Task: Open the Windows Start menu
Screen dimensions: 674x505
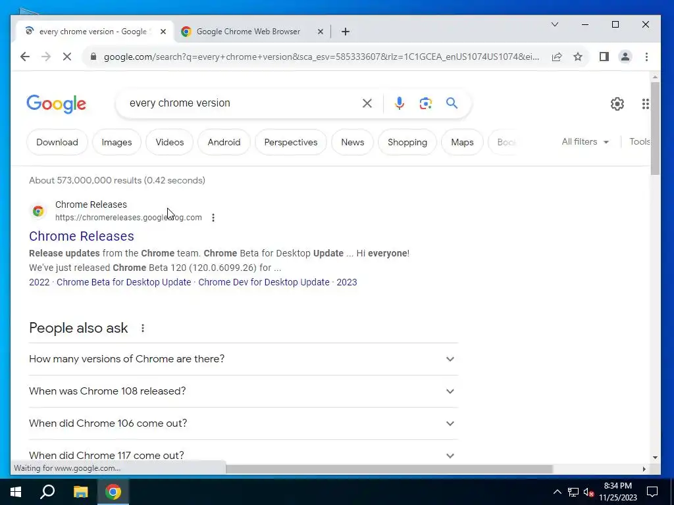Action: tap(16, 492)
